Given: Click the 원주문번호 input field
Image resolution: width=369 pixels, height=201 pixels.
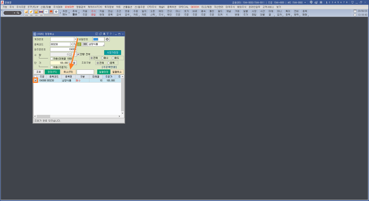Looking at the screenshot, I should click(63, 49).
